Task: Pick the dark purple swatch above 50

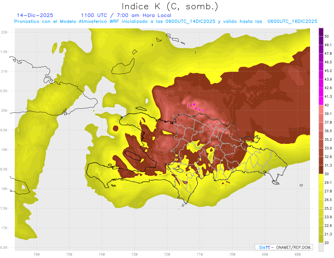Action: click(321, 32)
